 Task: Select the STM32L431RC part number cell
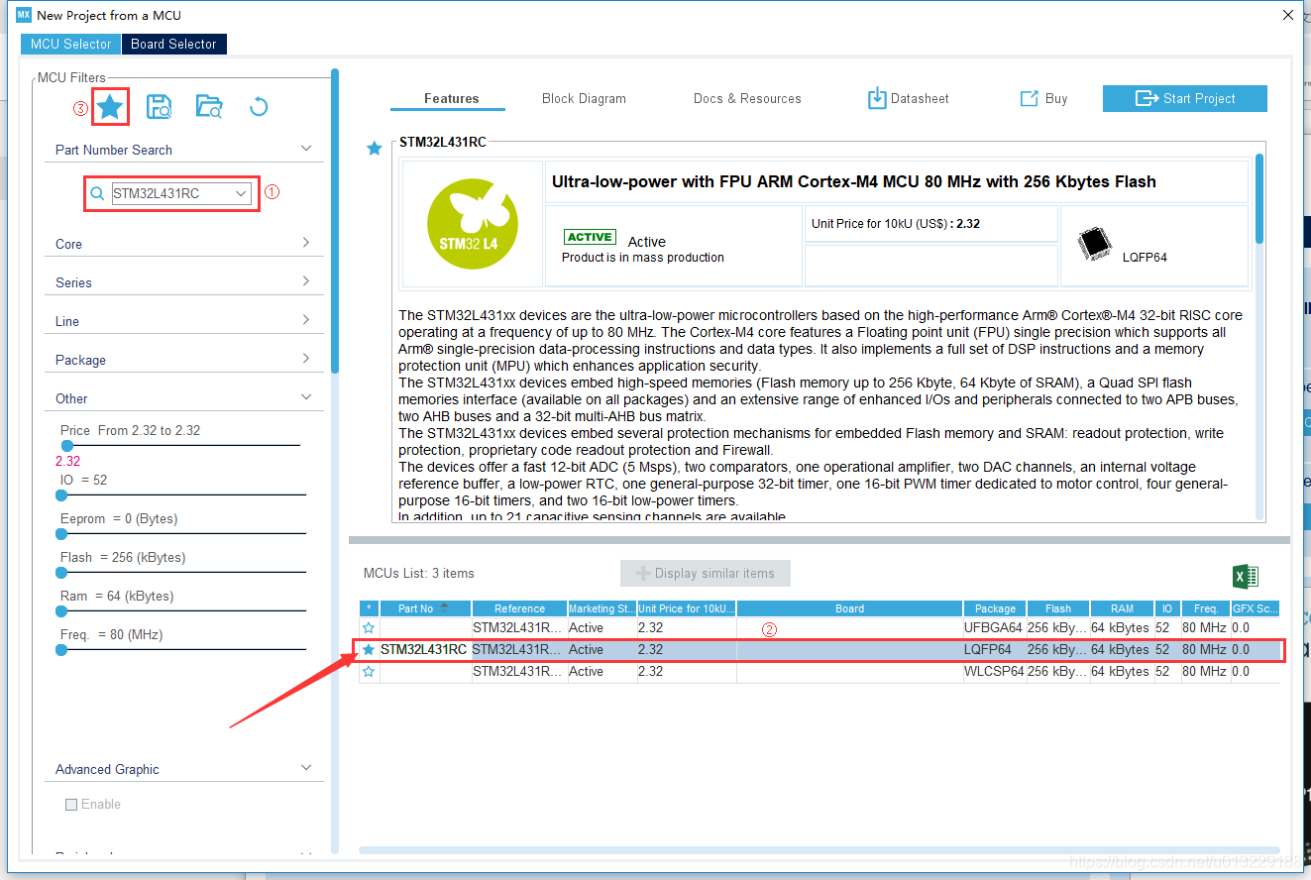tap(424, 650)
